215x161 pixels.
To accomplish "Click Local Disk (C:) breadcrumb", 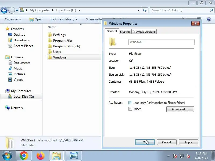I will tap(66, 10).
